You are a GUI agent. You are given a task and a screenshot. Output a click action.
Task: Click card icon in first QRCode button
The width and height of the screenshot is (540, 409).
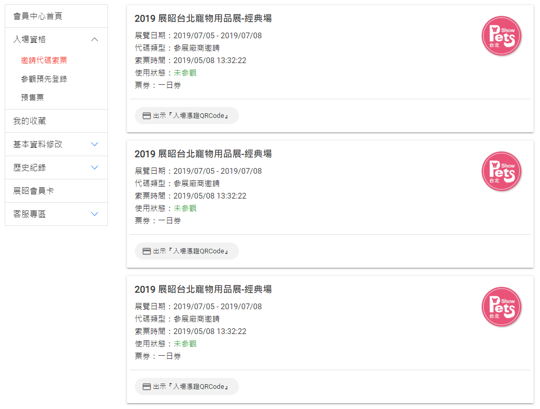tap(147, 116)
